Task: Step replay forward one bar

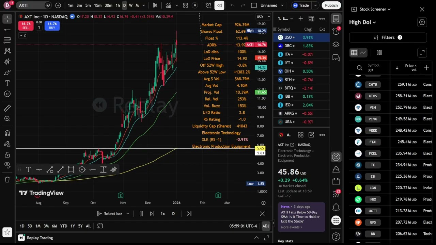Action: click(152, 214)
